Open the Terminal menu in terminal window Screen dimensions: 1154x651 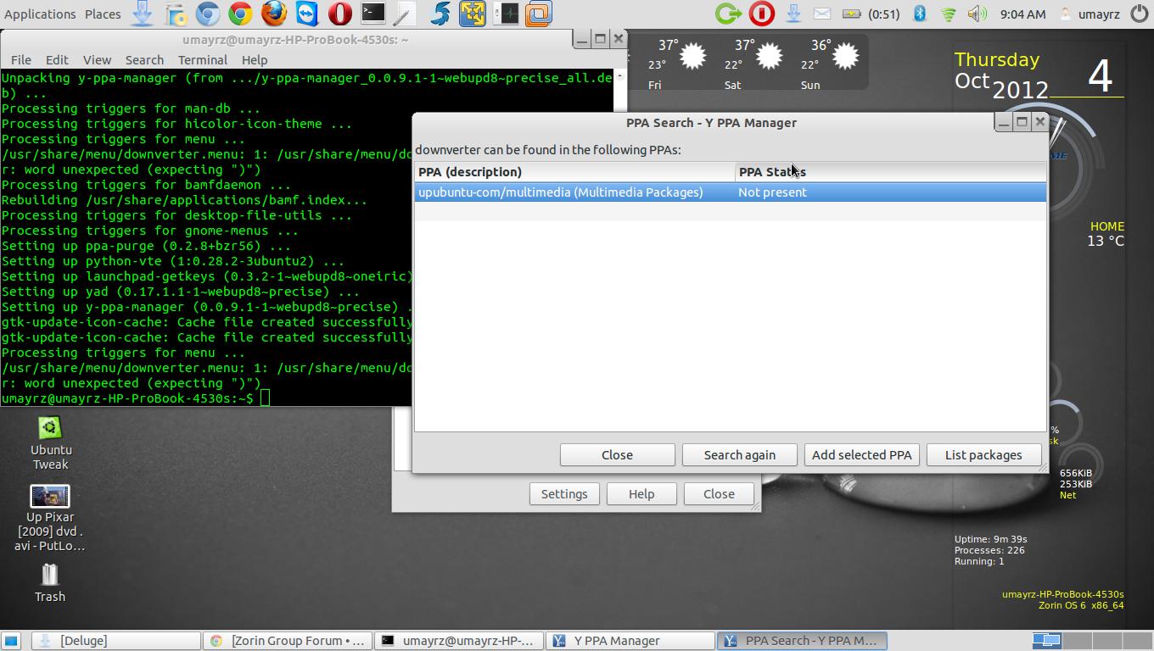(202, 60)
